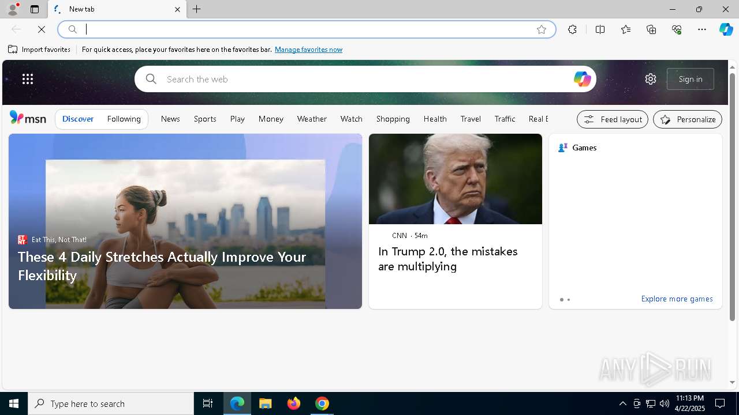Add this page to favorites star
739x415 pixels.
(x=542, y=29)
